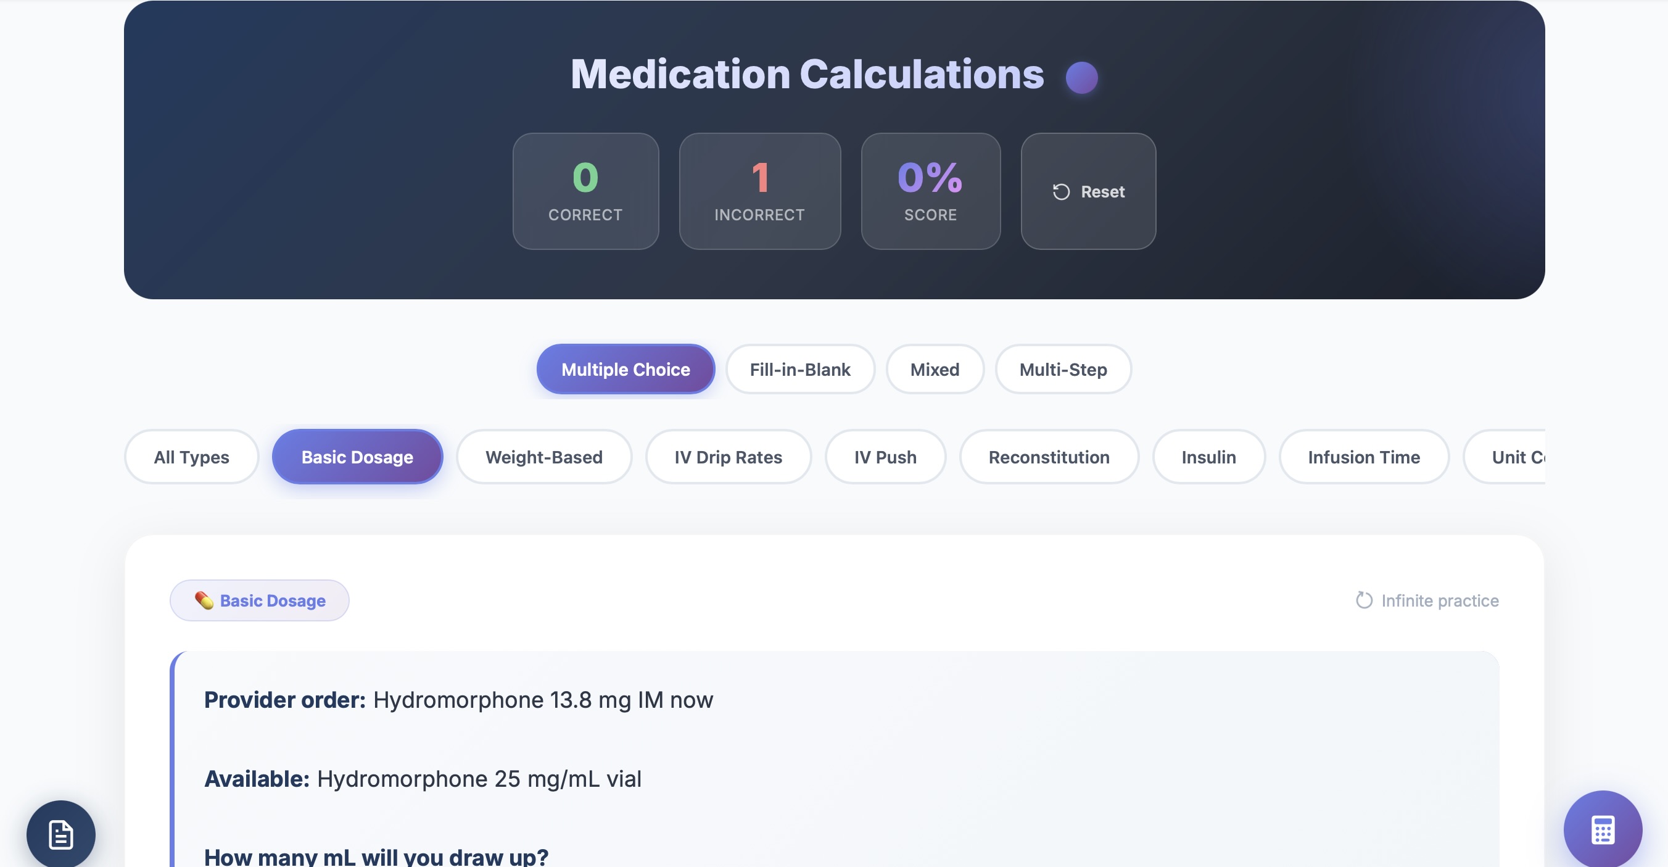Choose the IV Drip Rates category

pos(728,457)
